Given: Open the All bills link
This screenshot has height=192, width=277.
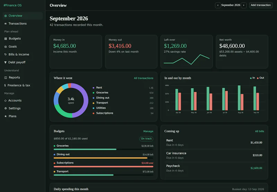Looking at the screenshot, I should [x=259, y=132].
